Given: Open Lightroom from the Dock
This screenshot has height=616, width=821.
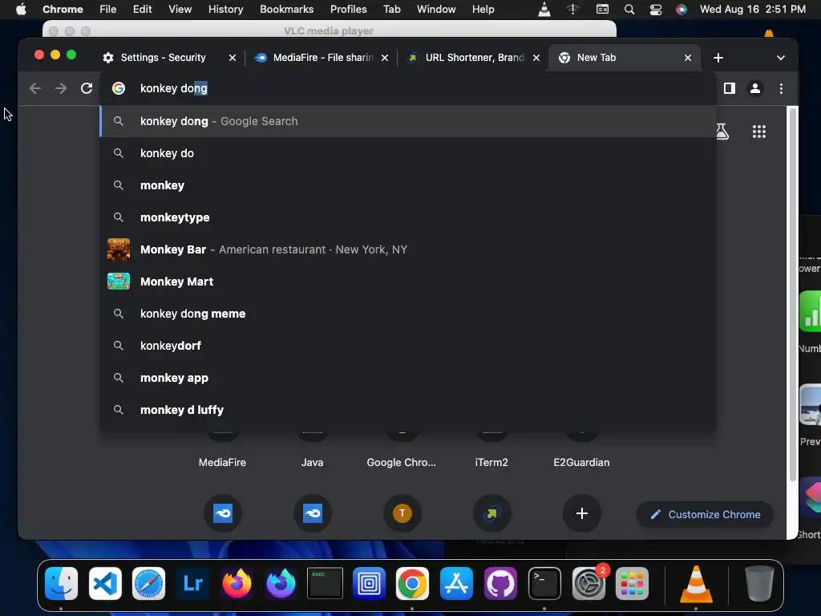Looking at the screenshot, I should [192, 584].
